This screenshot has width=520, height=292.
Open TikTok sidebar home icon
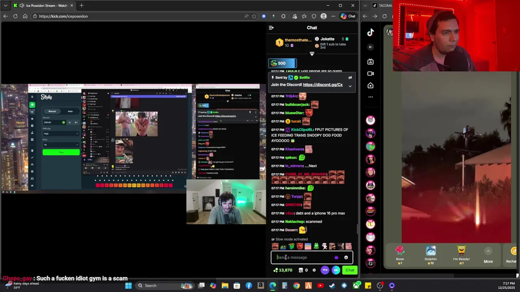(x=370, y=86)
